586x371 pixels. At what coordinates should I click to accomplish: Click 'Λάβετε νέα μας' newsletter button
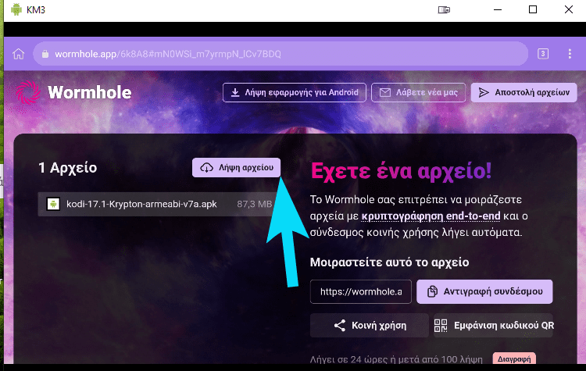pos(418,92)
